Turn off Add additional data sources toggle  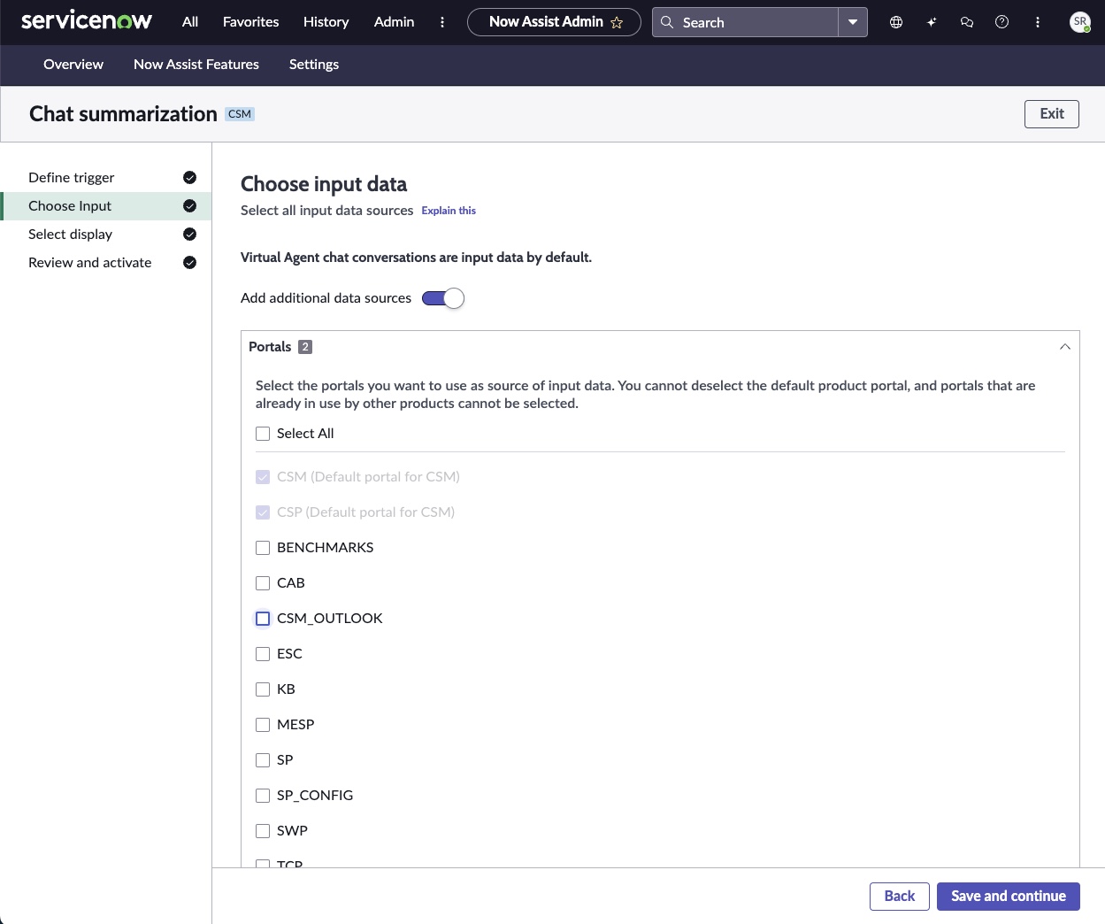[x=443, y=298]
